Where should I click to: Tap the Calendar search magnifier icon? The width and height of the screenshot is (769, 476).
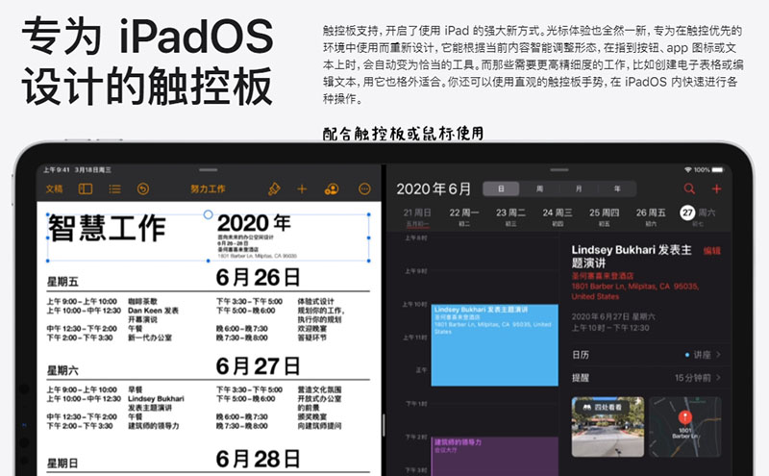689,188
